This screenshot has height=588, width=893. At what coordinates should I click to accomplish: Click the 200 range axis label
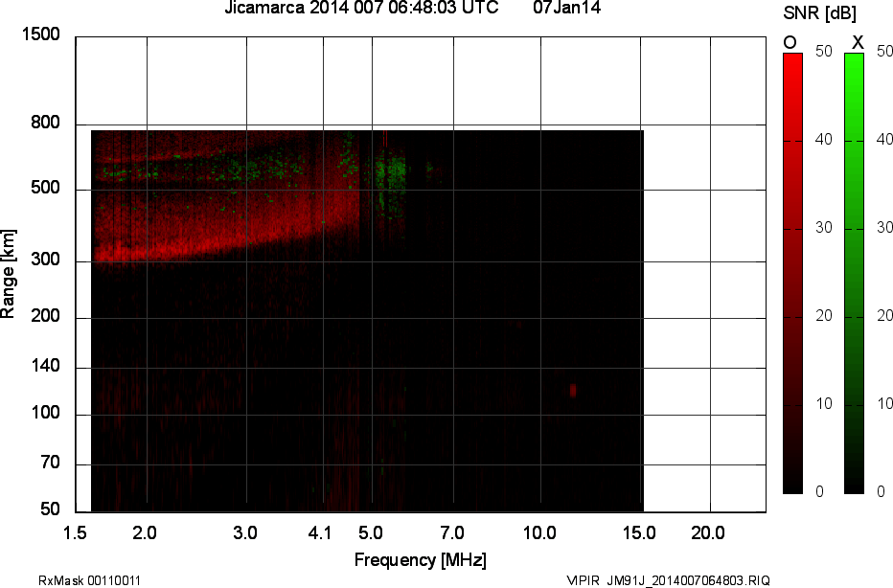click(45, 316)
